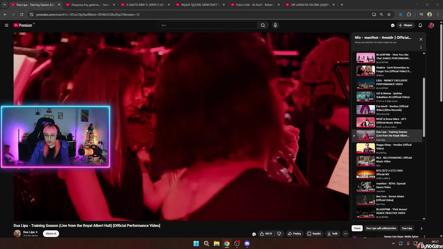Click the Oluştur create button
This screenshot has width=443, height=249.
[x=406, y=25]
